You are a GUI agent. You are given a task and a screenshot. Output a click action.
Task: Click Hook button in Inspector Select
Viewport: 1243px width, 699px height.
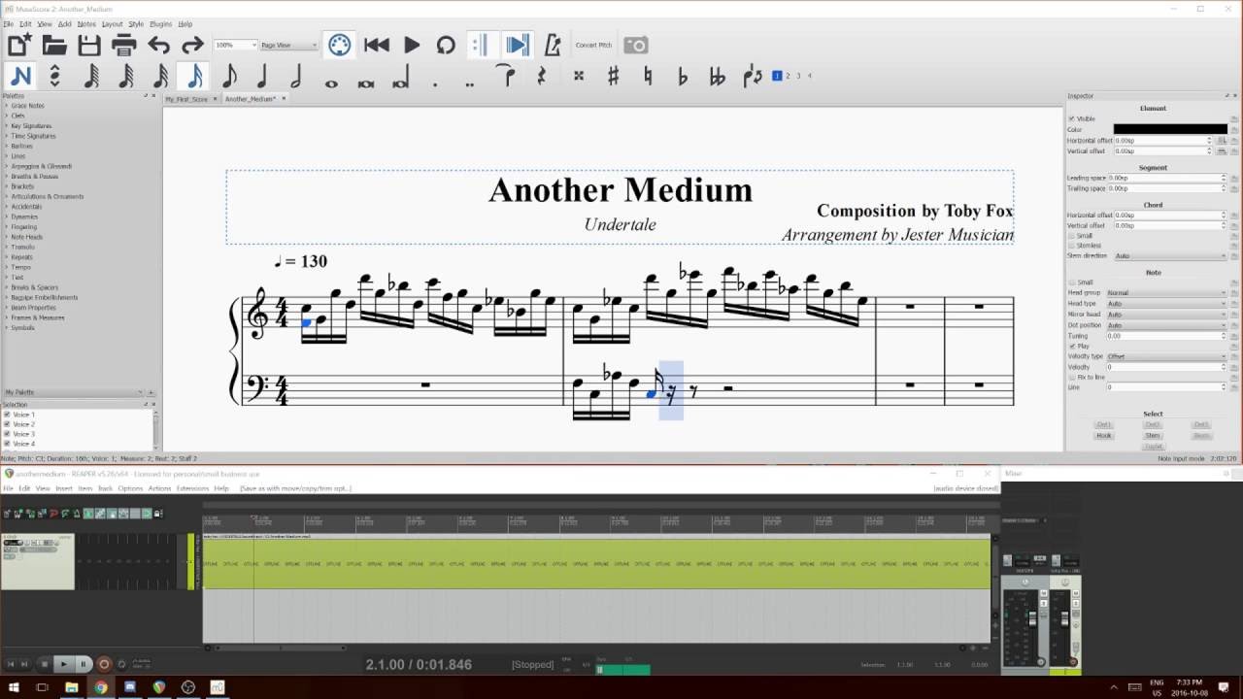click(1104, 436)
